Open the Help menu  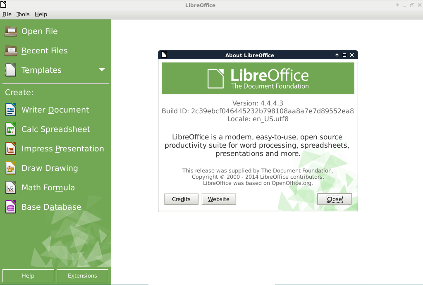coord(41,14)
